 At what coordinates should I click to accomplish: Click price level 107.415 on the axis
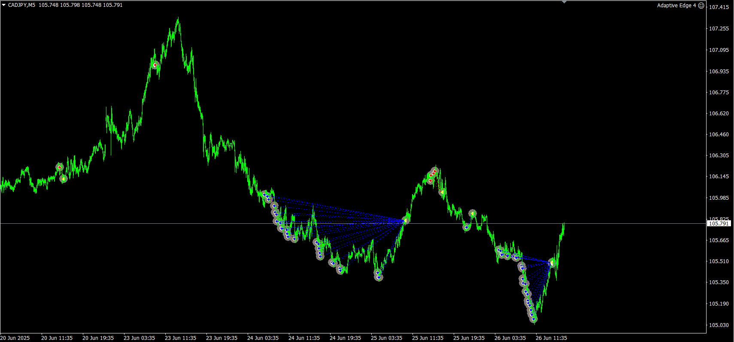719,7
